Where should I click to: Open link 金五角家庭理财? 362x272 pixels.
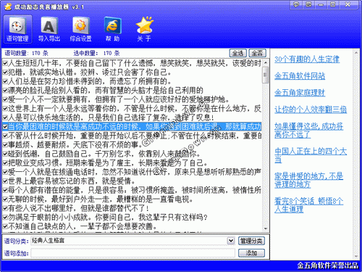300,93
